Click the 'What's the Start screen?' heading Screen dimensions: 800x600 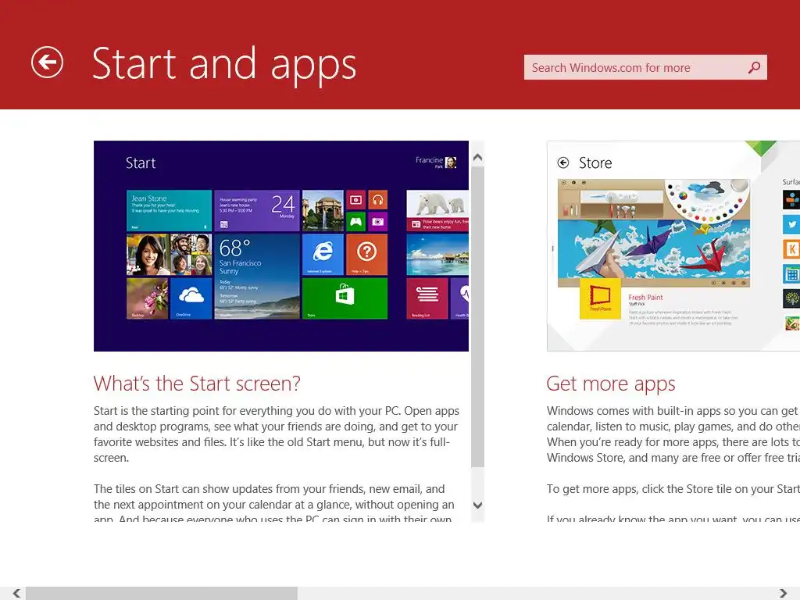(197, 384)
